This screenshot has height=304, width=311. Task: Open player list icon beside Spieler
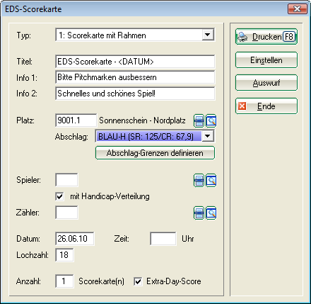pos(199,181)
